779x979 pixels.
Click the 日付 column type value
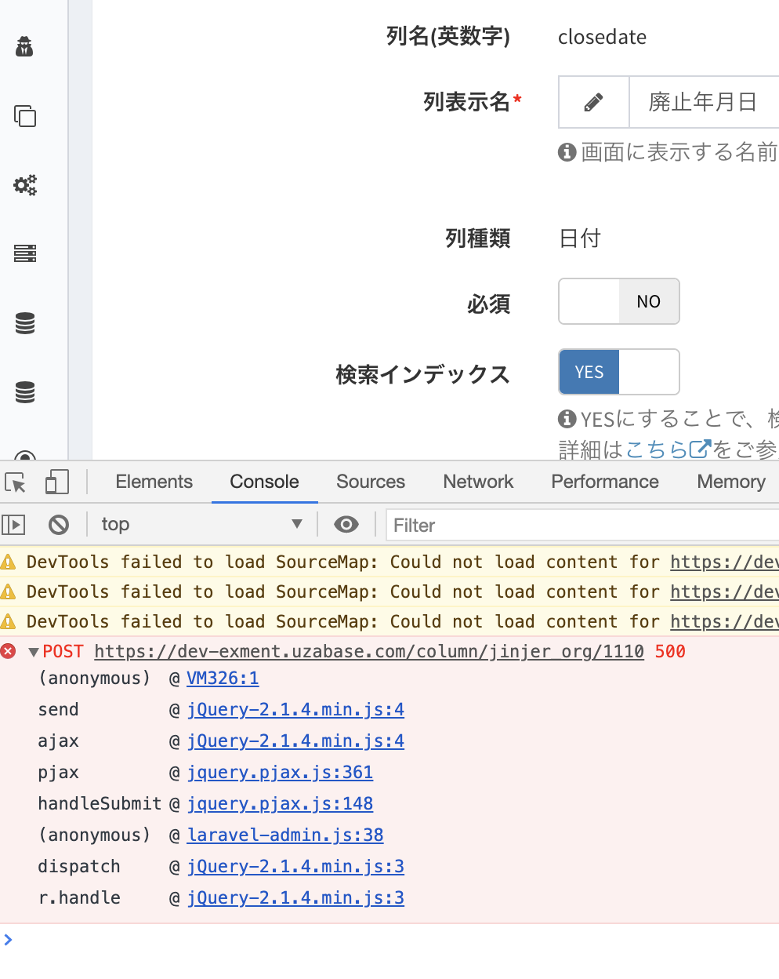click(580, 238)
